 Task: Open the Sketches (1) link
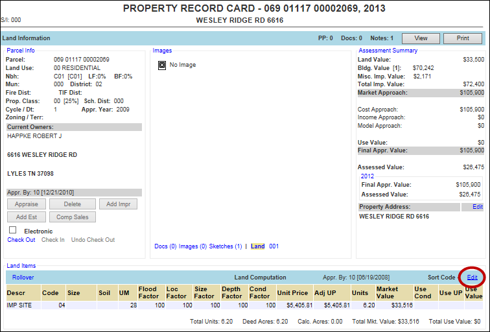click(x=226, y=246)
